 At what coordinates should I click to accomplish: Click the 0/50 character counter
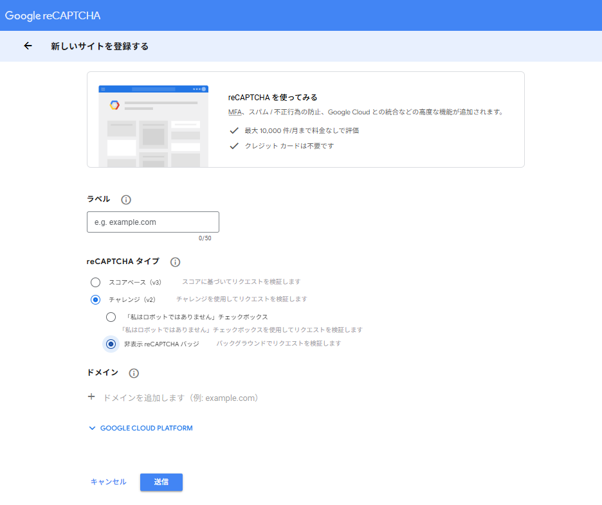205,238
